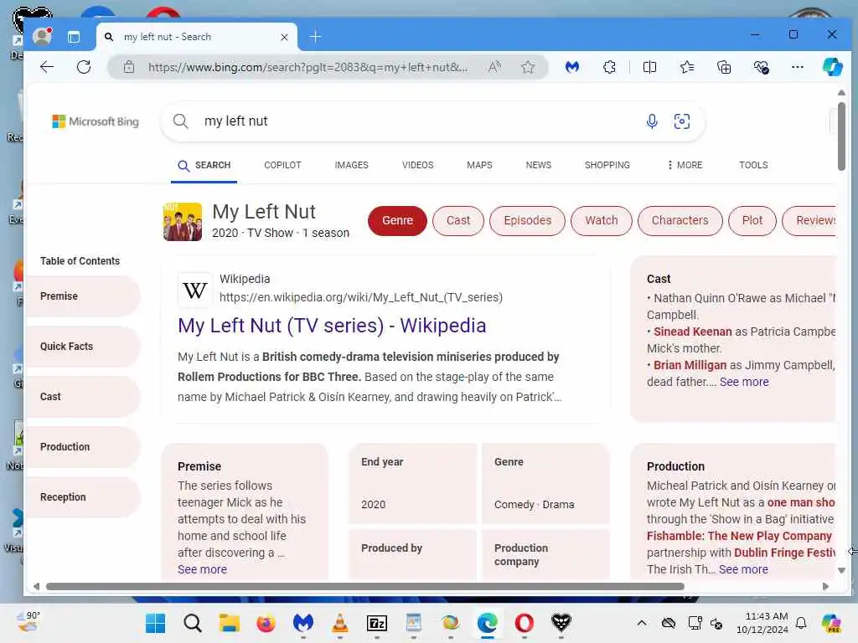Open Sinead Keenan cast link
The width and height of the screenshot is (858, 643).
coord(692,332)
